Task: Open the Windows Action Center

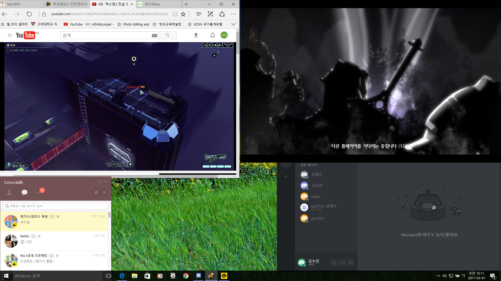Action: (x=493, y=276)
